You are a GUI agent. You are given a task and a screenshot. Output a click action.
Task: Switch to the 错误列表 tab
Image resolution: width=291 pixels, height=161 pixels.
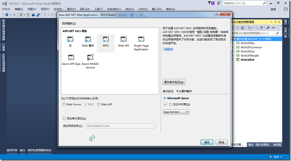tap(12, 150)
